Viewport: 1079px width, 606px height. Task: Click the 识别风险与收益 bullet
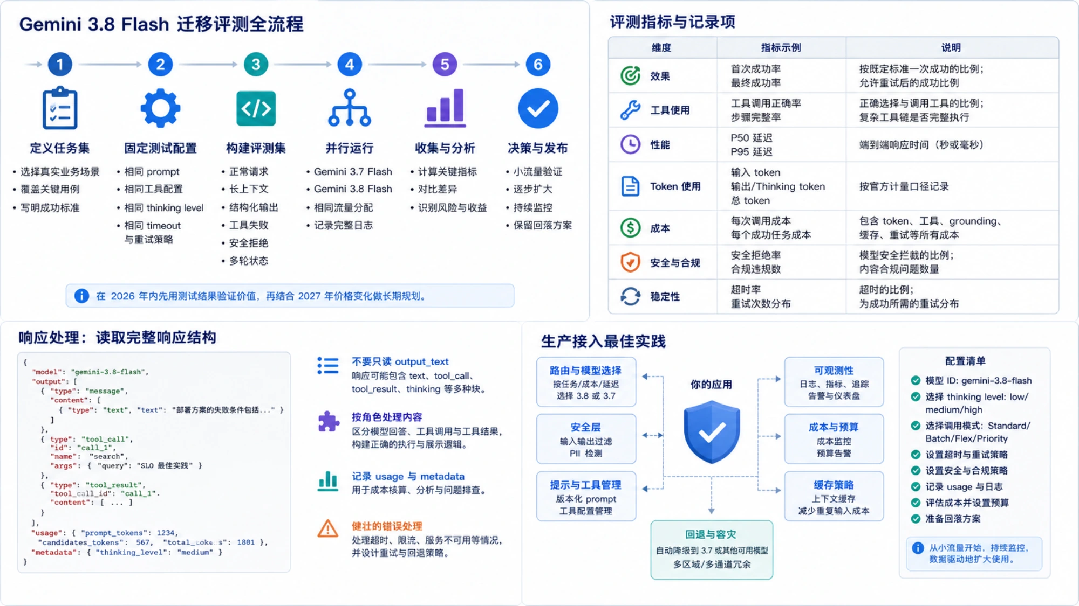pyautogui.click(x=452, y=207)
